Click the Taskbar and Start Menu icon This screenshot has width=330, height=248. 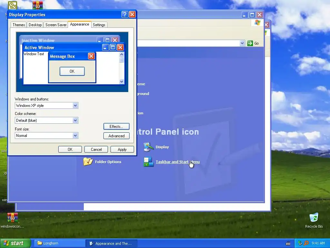click(x=149, y=162)
